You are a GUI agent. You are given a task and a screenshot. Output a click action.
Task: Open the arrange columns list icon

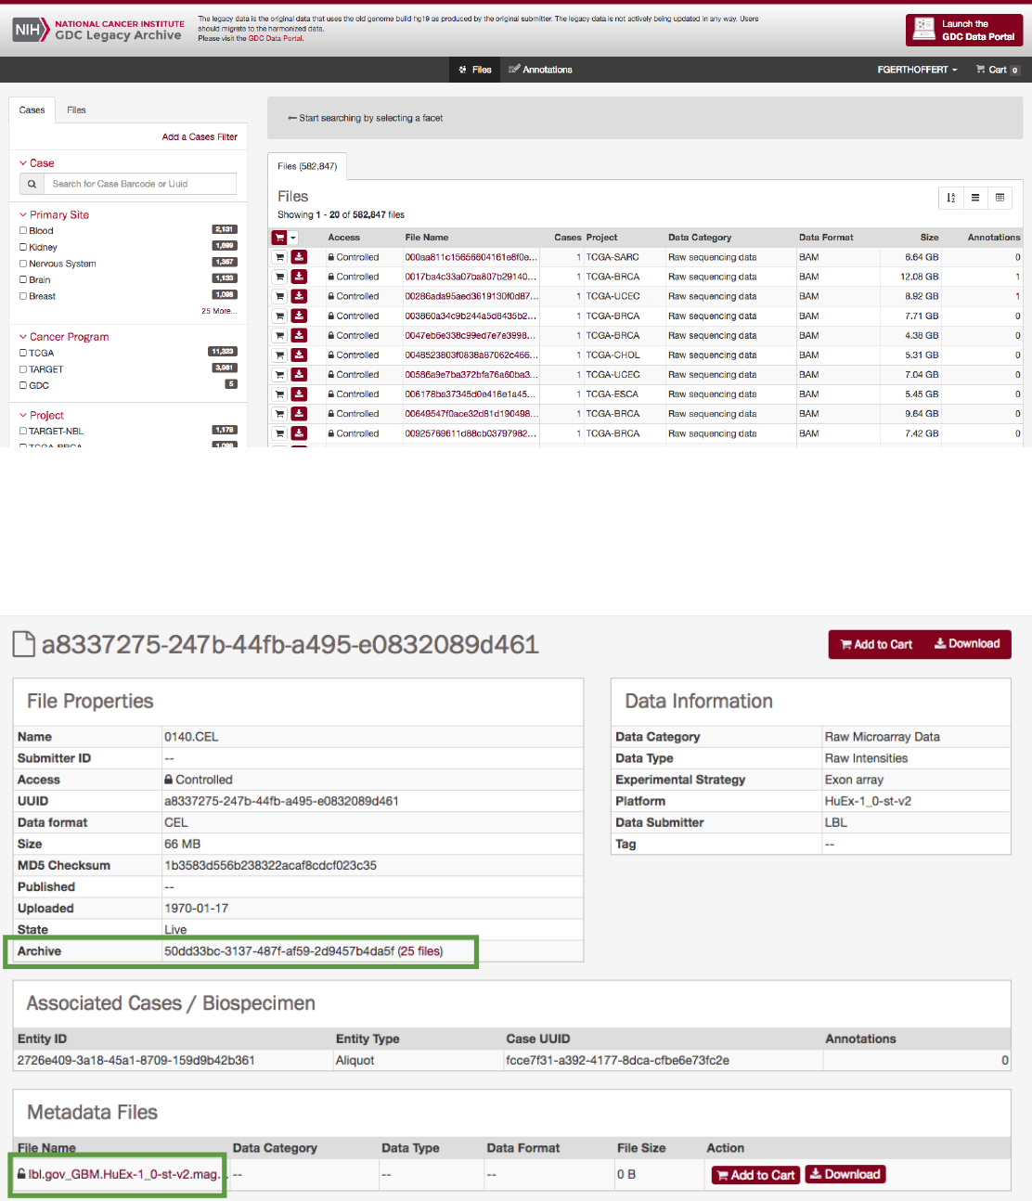click(975, 197)
